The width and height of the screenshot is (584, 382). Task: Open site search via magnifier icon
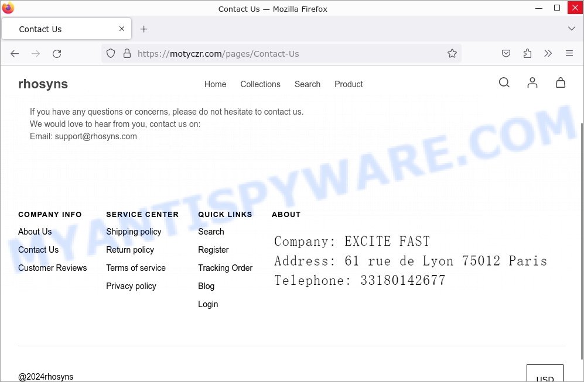click(x=504, y=82)
